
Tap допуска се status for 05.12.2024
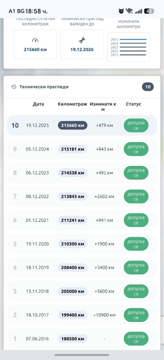(136, 149)
